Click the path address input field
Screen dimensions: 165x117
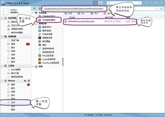click(x=74, y=9)
